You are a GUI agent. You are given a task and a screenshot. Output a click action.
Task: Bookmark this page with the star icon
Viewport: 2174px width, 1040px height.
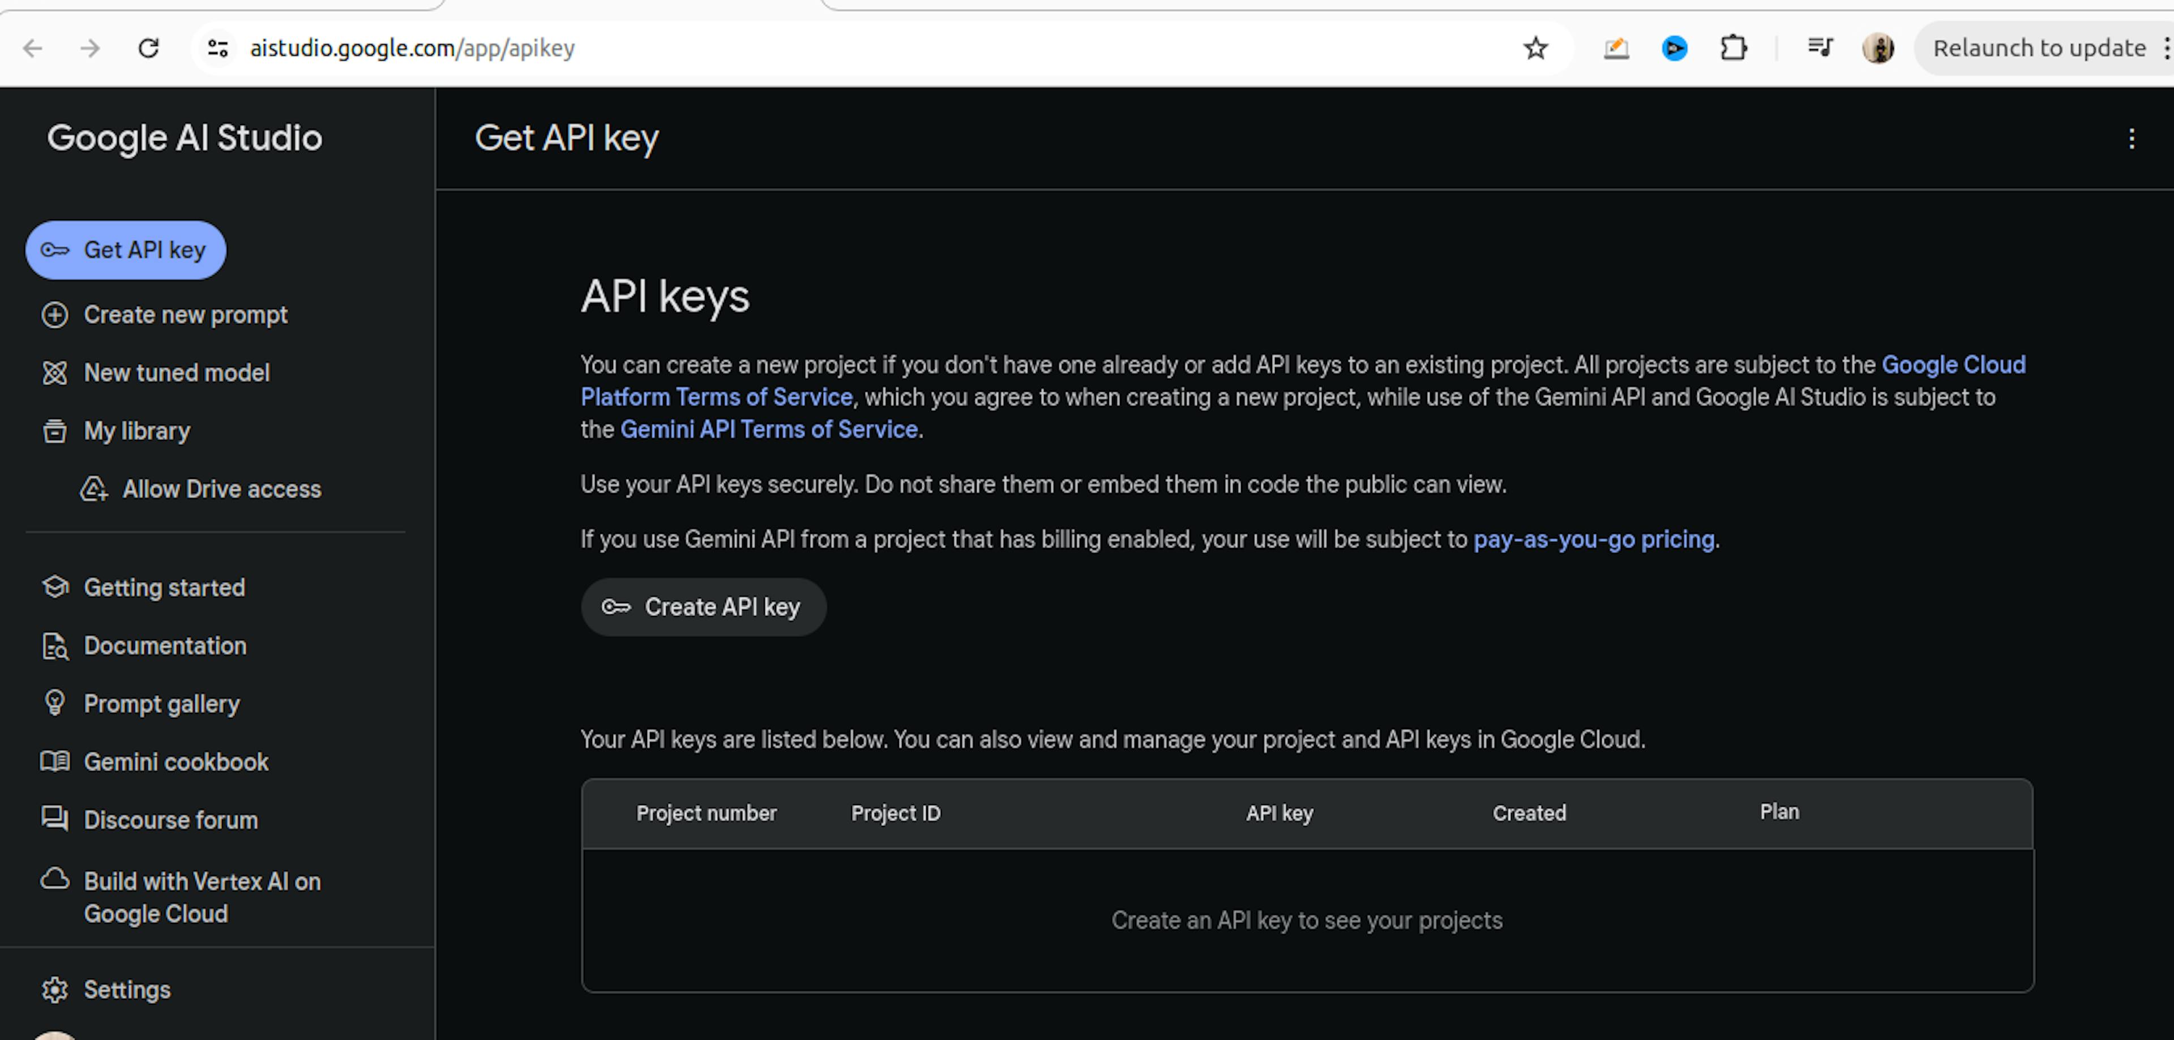point(1535,48)
